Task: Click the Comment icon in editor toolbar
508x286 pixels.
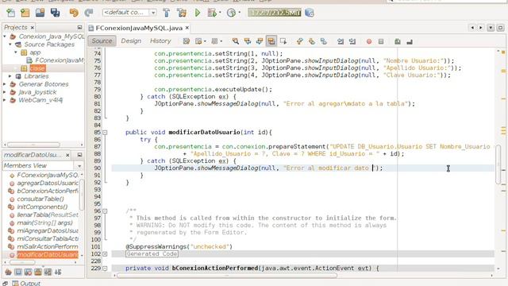Action: point(398,41)
